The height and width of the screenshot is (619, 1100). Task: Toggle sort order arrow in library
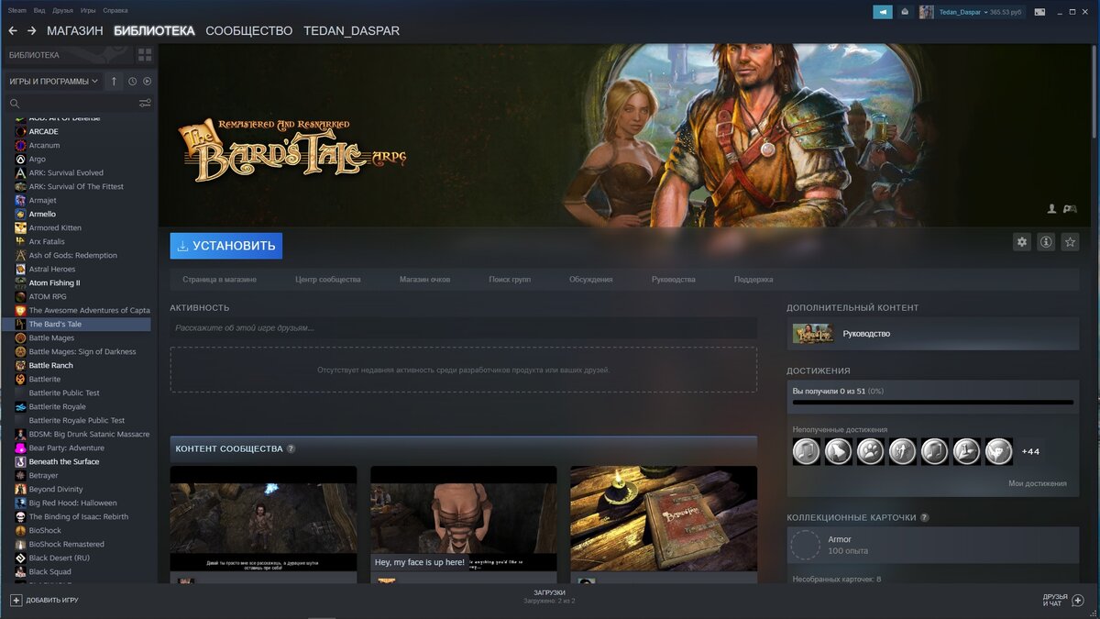(x=114, y=82)
